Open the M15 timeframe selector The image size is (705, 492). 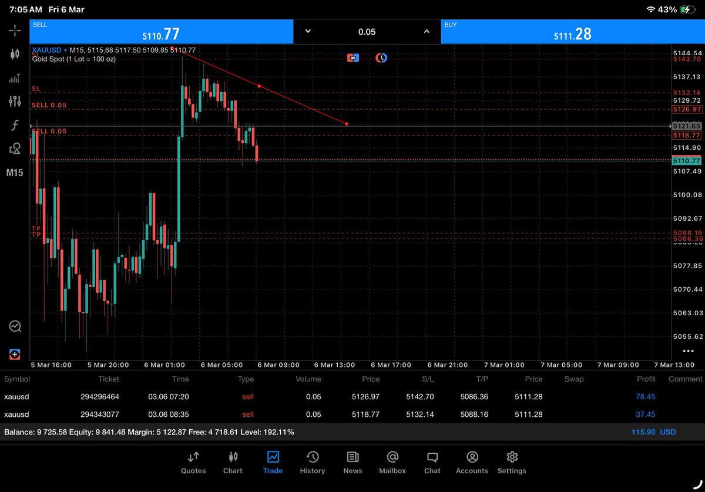click(x=15, y=173)
